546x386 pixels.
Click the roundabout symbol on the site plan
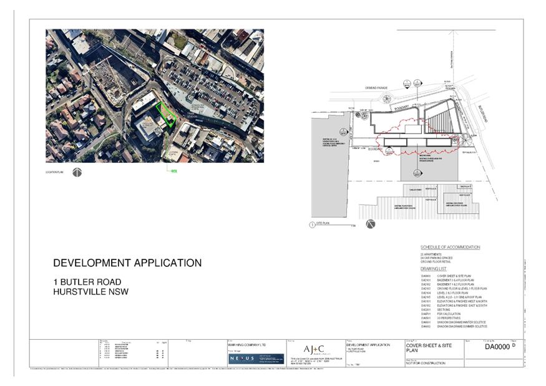click(389, 98)
